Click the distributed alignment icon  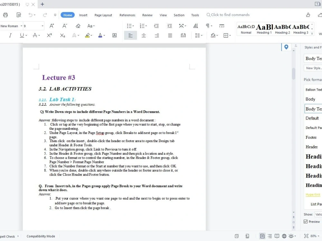183,35
